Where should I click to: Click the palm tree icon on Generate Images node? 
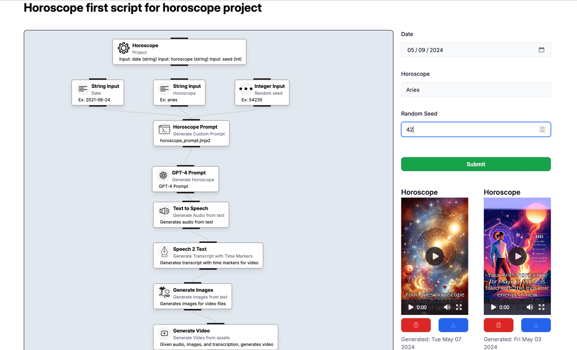(164, 292)
